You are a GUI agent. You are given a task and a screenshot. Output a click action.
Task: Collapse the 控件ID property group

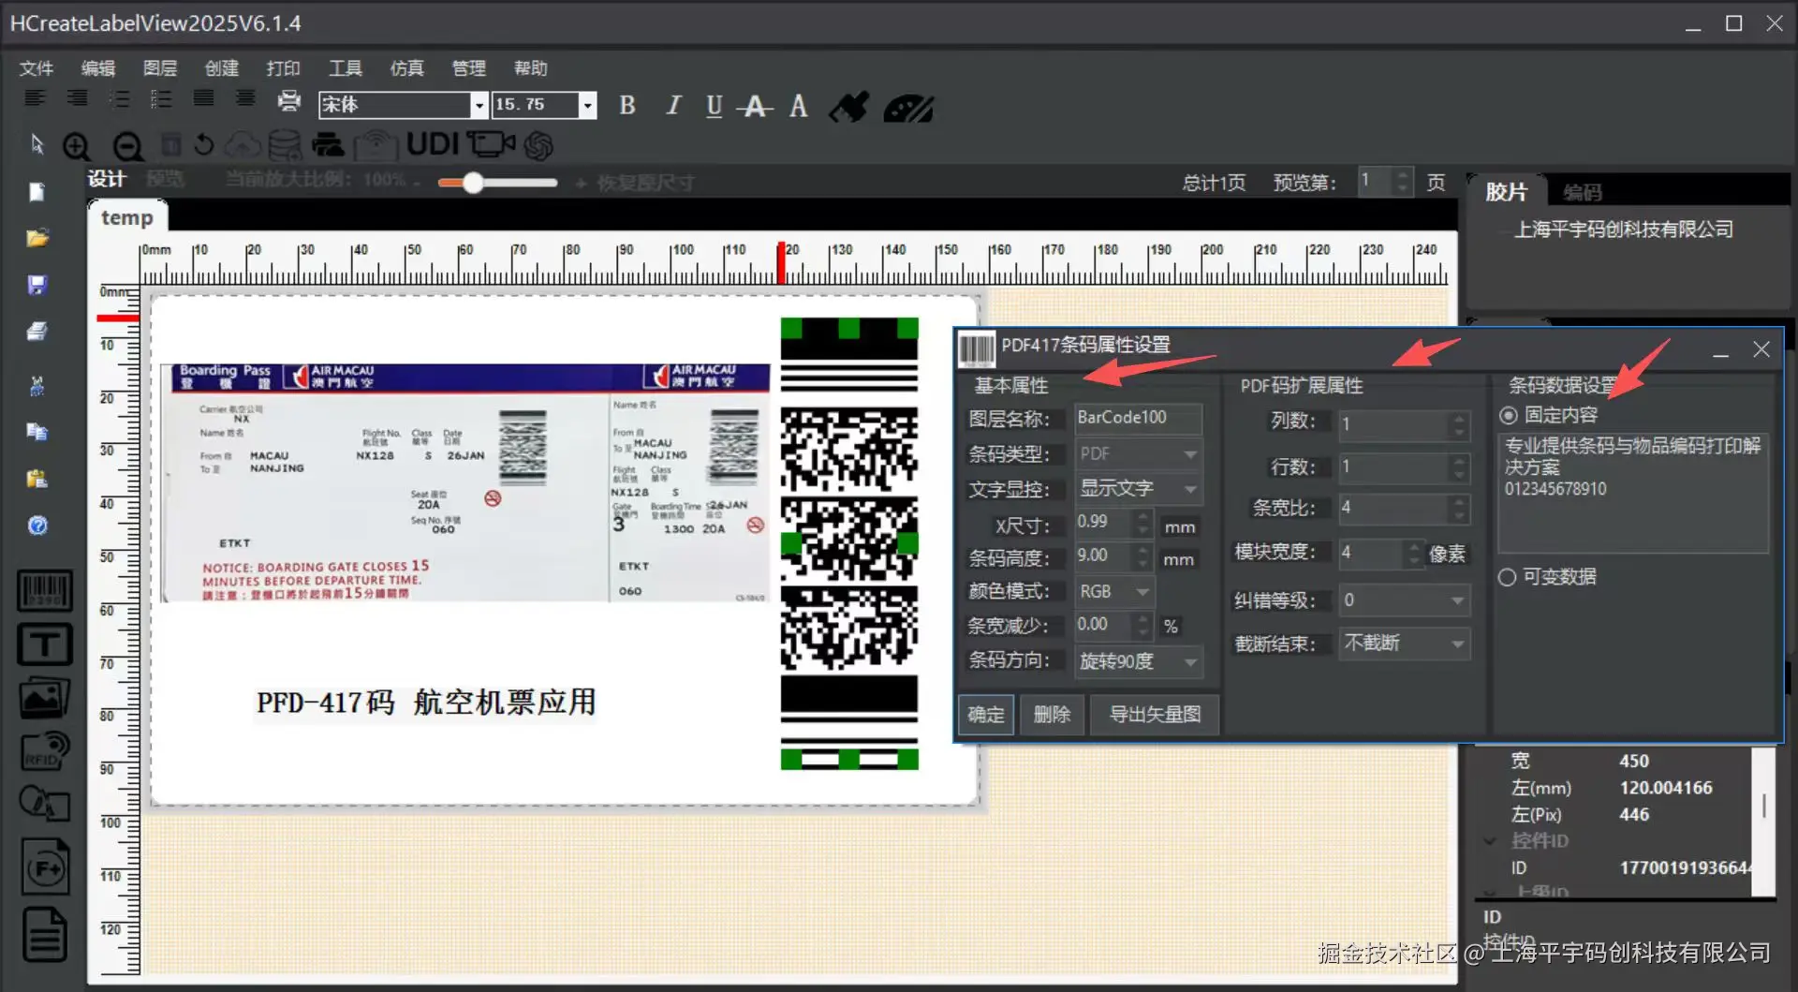pos(1489,841)
